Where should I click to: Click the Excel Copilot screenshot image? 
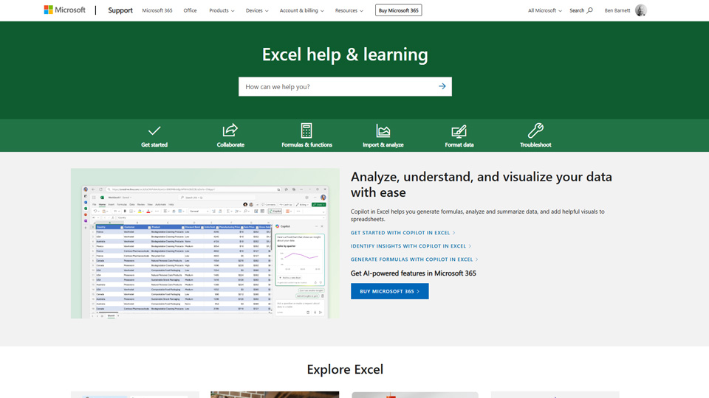[x=205, y=244]
